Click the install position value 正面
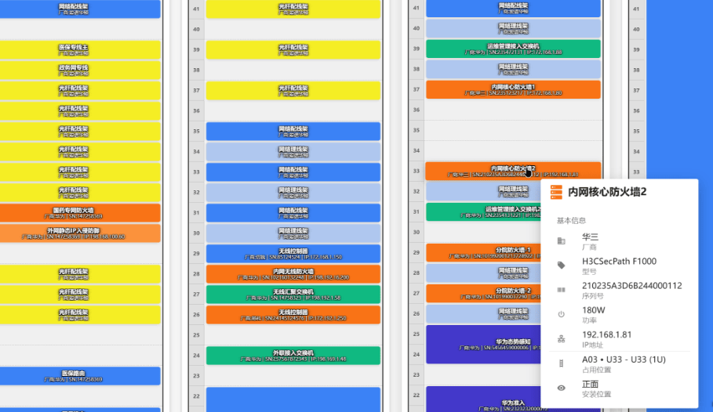 pyautogui.click(x=590, y=385)
